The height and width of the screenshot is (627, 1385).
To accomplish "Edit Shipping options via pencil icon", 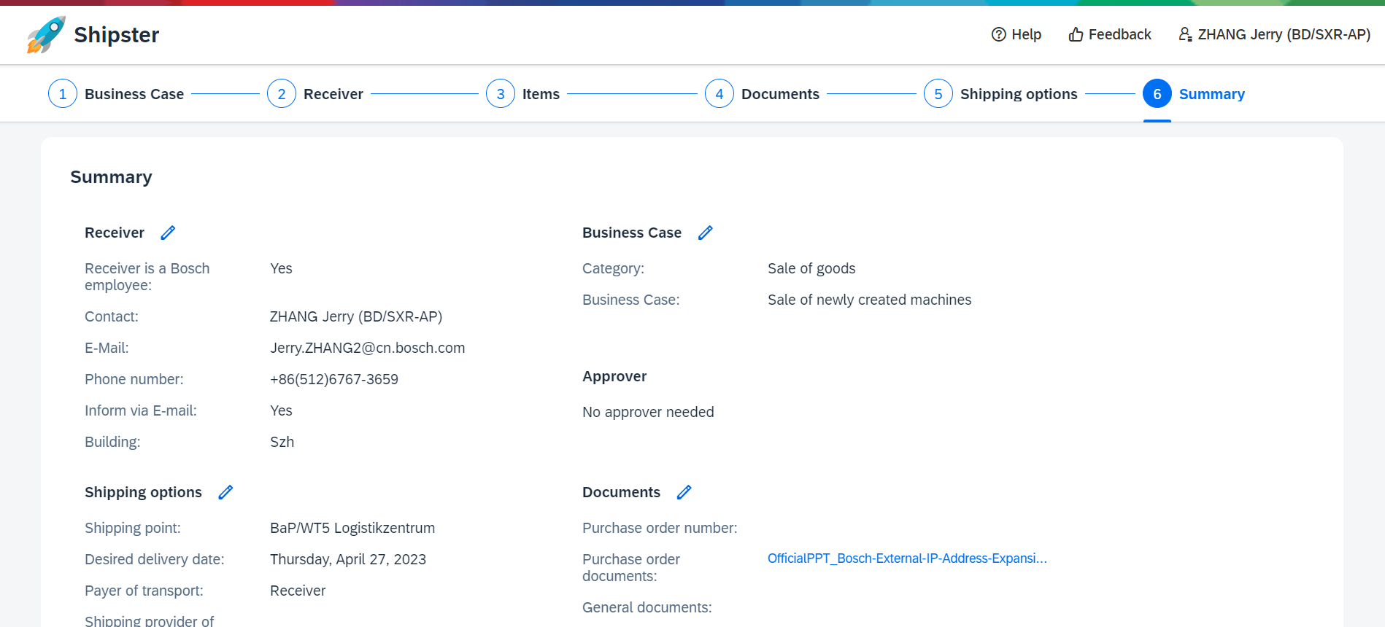I will [x=225, y=492].
